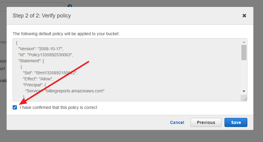This screenshot has width=263, height=142.
Task: Cancel the policy verification
Action: click(x=177, y=122)
